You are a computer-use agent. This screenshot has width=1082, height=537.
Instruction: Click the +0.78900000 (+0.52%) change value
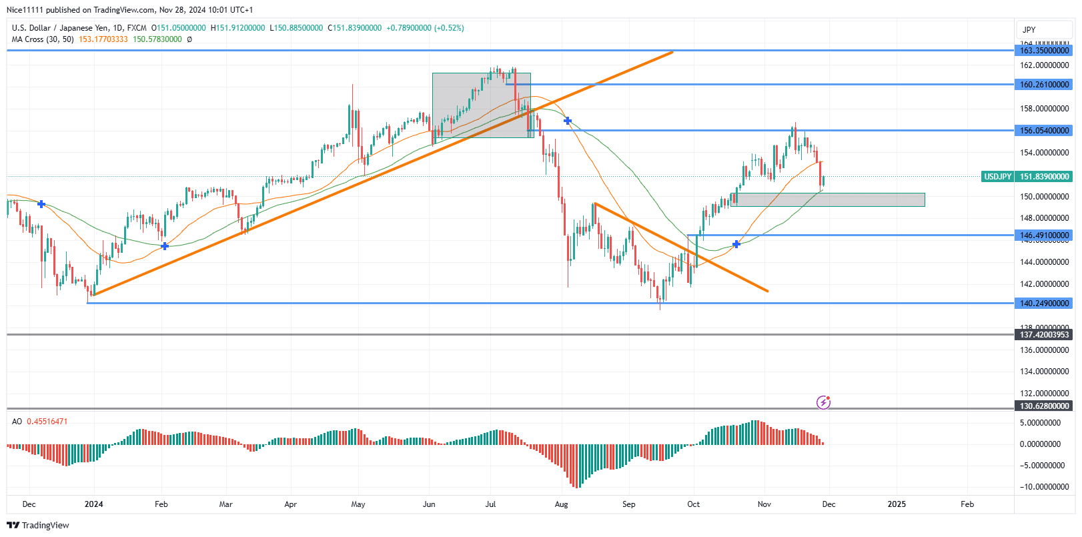point(426,28)
